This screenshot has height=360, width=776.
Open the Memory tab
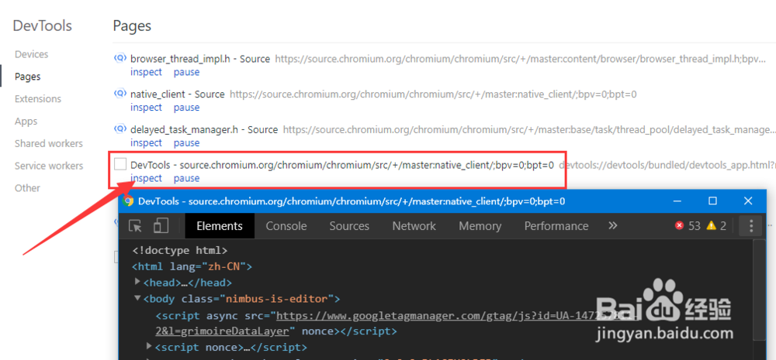[x=480, y=226]
